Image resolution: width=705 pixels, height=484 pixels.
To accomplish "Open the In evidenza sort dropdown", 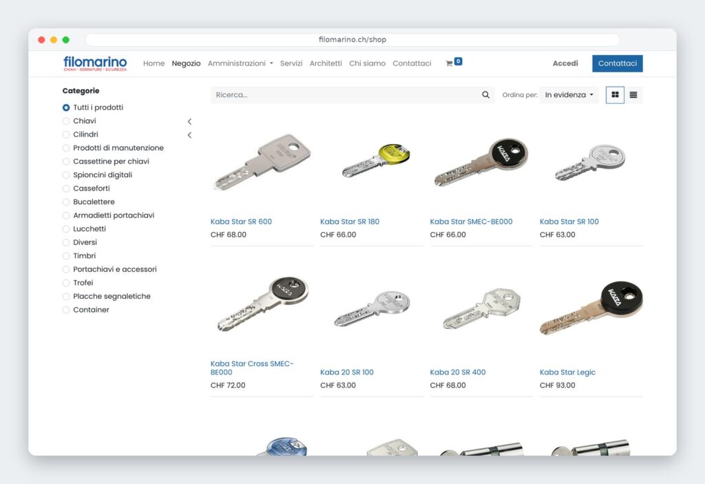I will coord(569,95).
